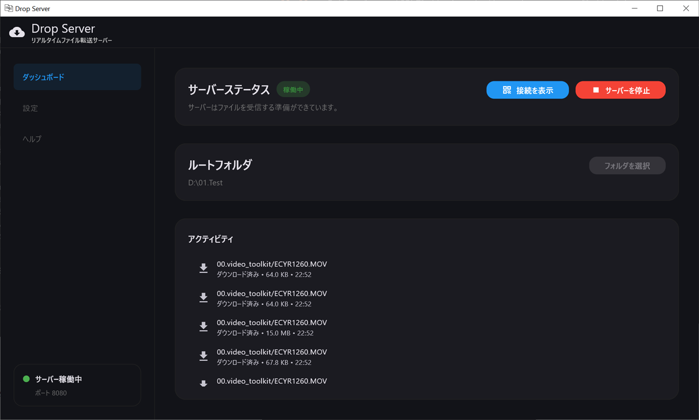
Task: Click the ダウンロード済み • 15.0 MB • 22:52 detail line
Action: [265, 333]
